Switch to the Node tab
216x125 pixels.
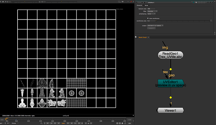point(146,5)
